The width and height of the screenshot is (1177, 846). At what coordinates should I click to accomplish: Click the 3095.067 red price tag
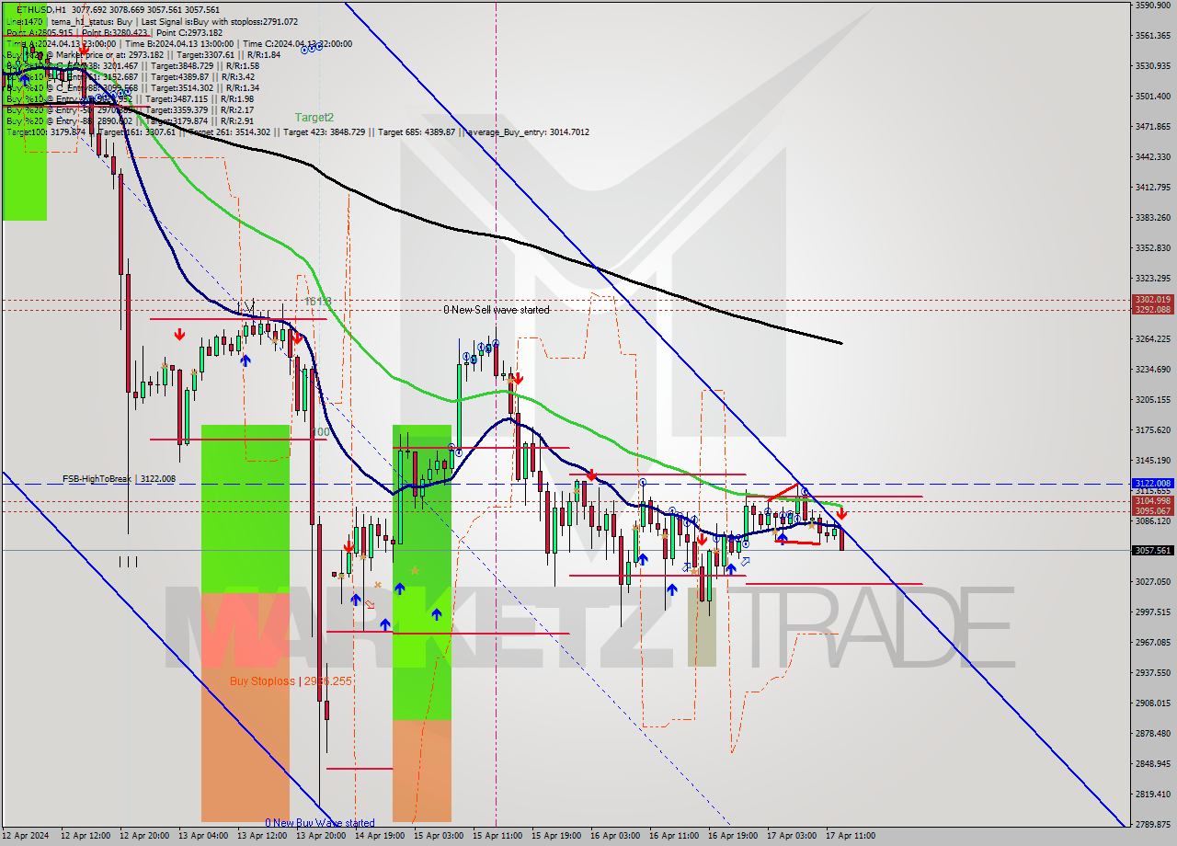tap(1153, 510)
